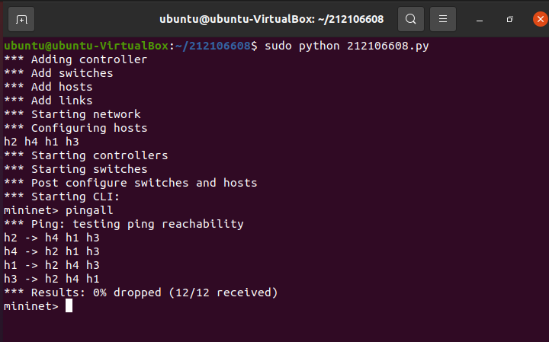Click the 'mininet> pingall' command line

coord(59,210)
